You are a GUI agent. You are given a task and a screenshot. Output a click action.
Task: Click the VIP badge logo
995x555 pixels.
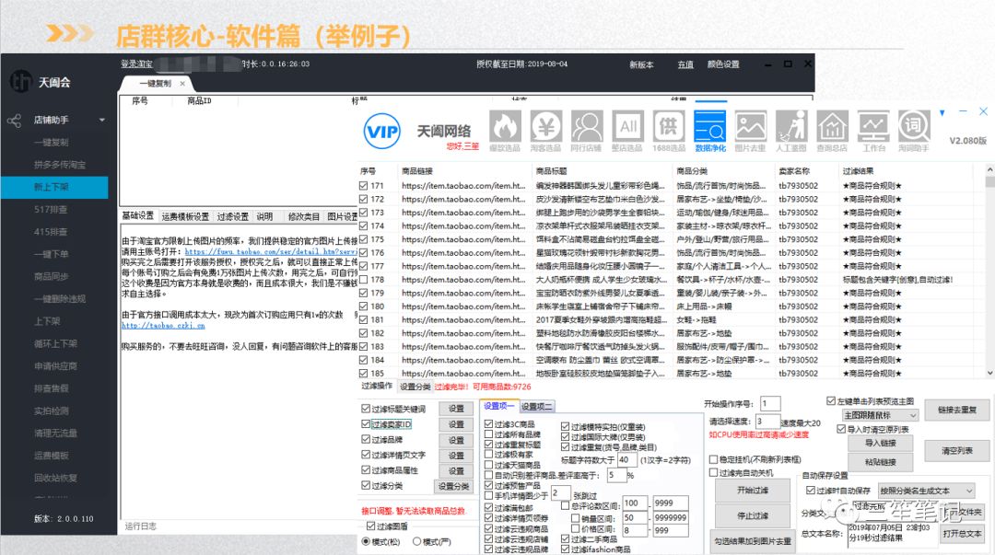pos(382,132)
